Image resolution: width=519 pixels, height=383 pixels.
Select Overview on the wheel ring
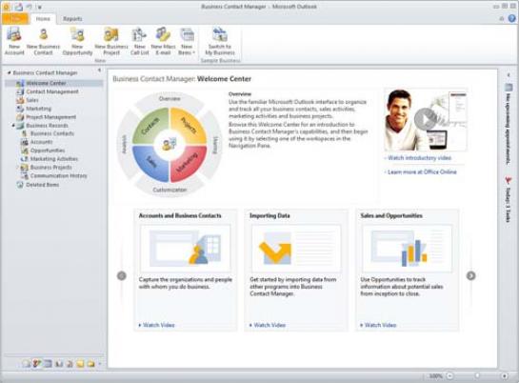[x=170, y=99]
